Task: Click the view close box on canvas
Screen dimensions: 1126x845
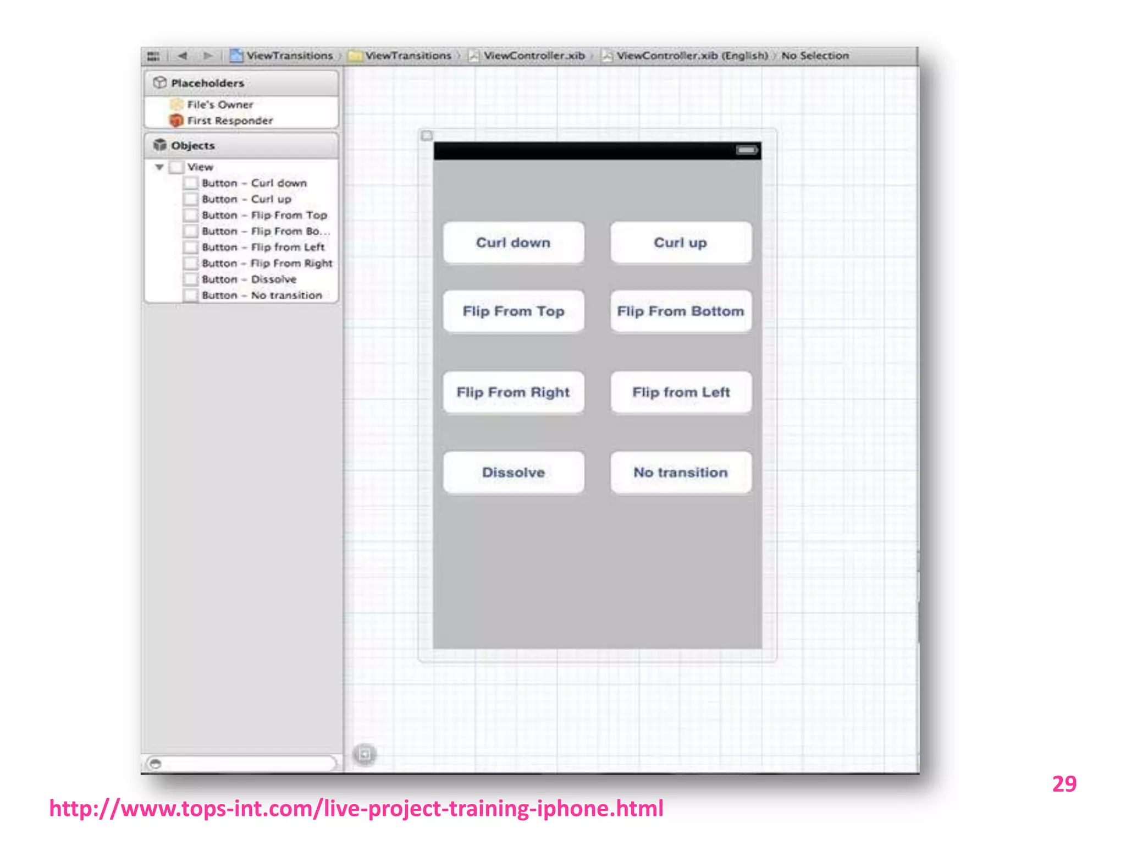Action: pos(427,135)
